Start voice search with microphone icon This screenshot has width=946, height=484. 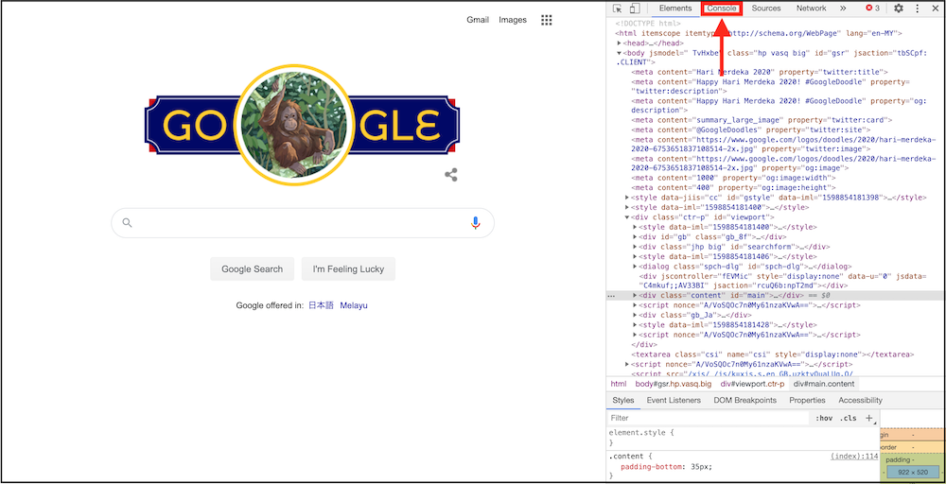coord(476,223)
